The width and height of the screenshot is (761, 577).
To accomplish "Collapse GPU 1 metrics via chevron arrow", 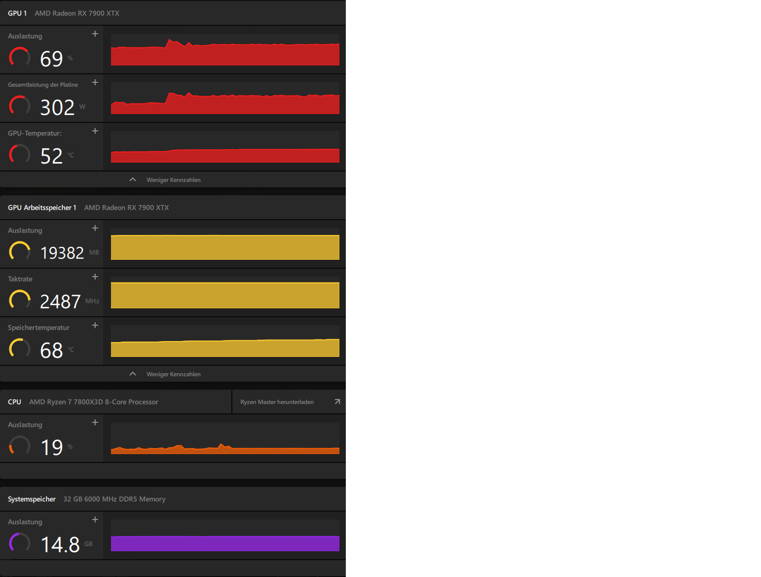I will click(x=133, y=179).
